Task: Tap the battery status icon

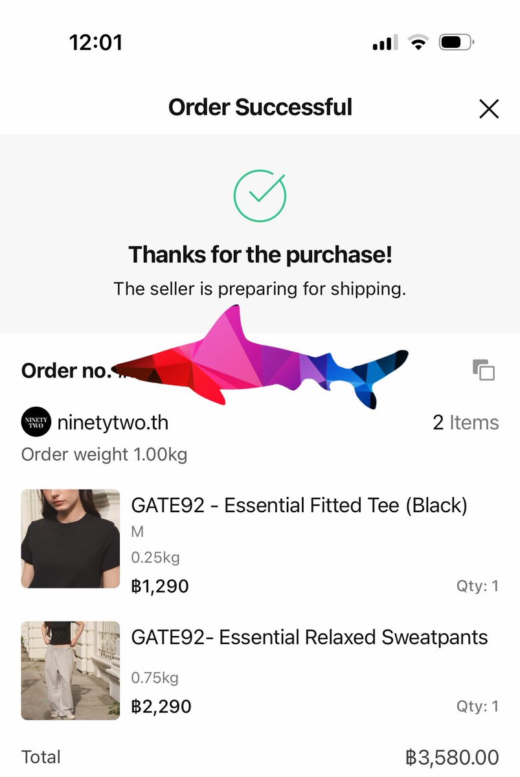Action: [457, 43]
